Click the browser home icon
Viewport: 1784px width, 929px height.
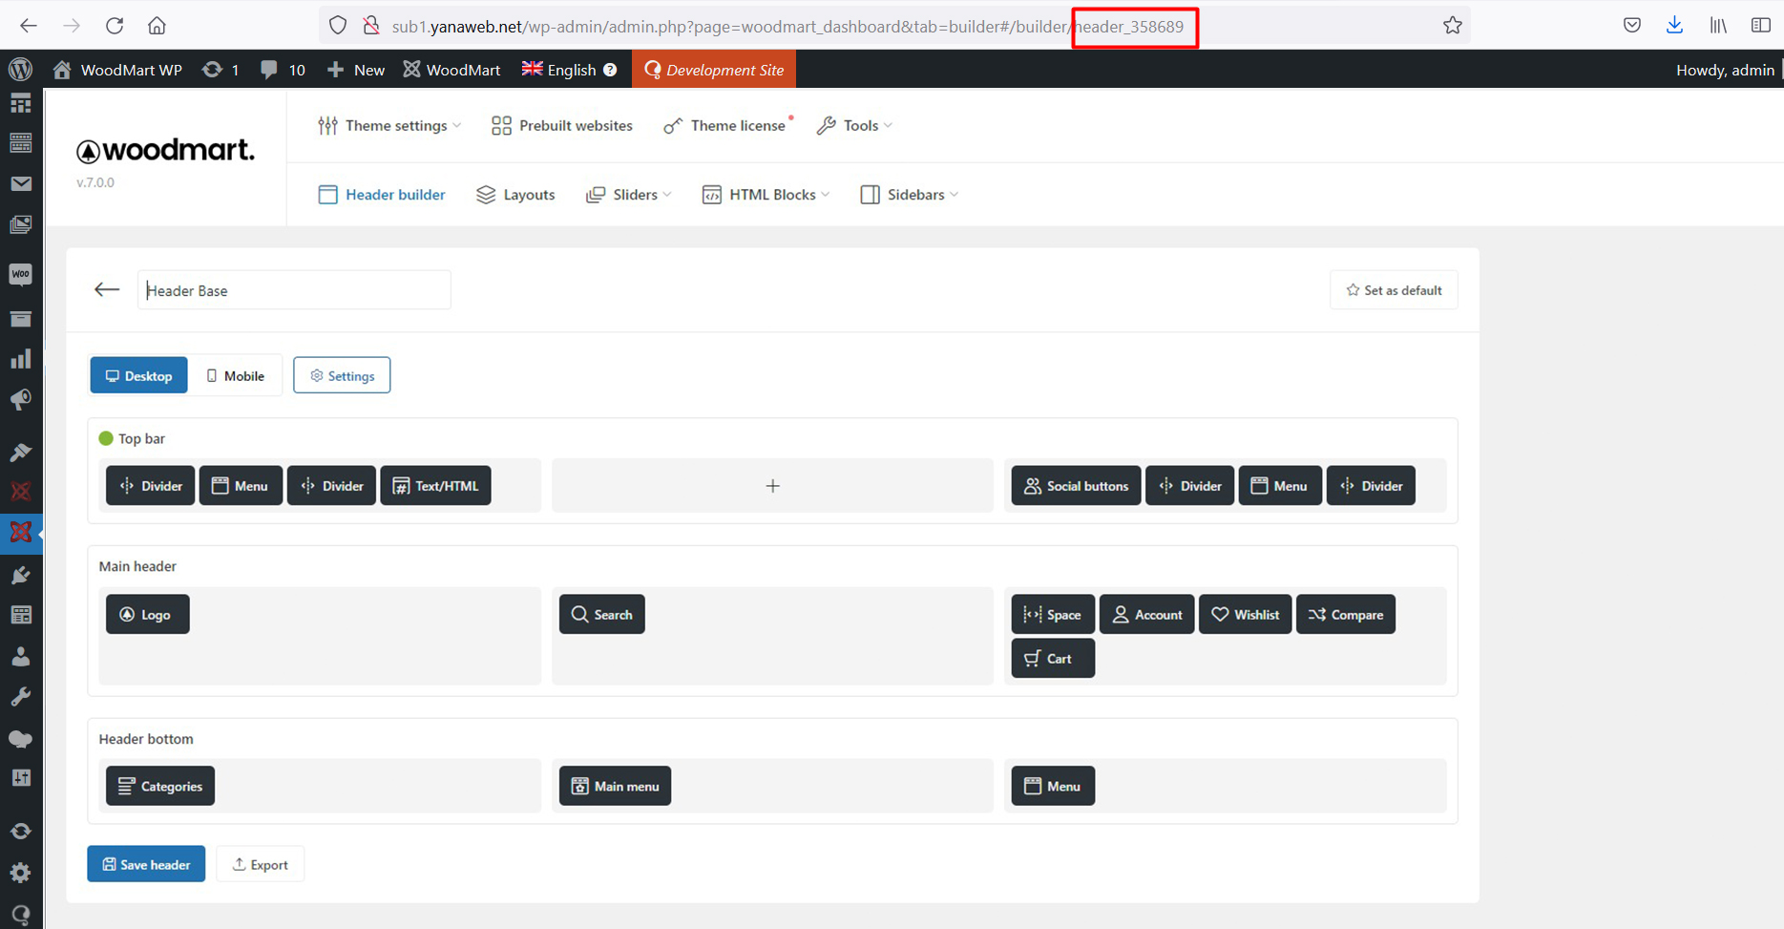coord(157,26)
